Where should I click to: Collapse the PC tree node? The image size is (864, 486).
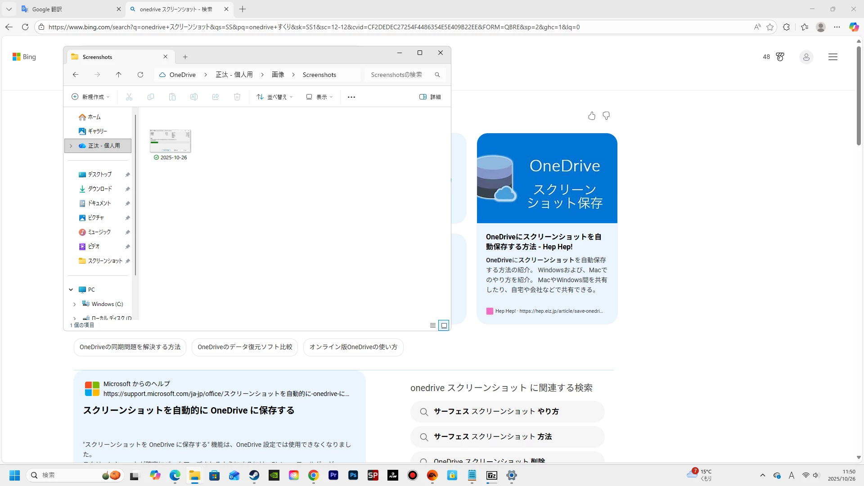coord(71,290)
